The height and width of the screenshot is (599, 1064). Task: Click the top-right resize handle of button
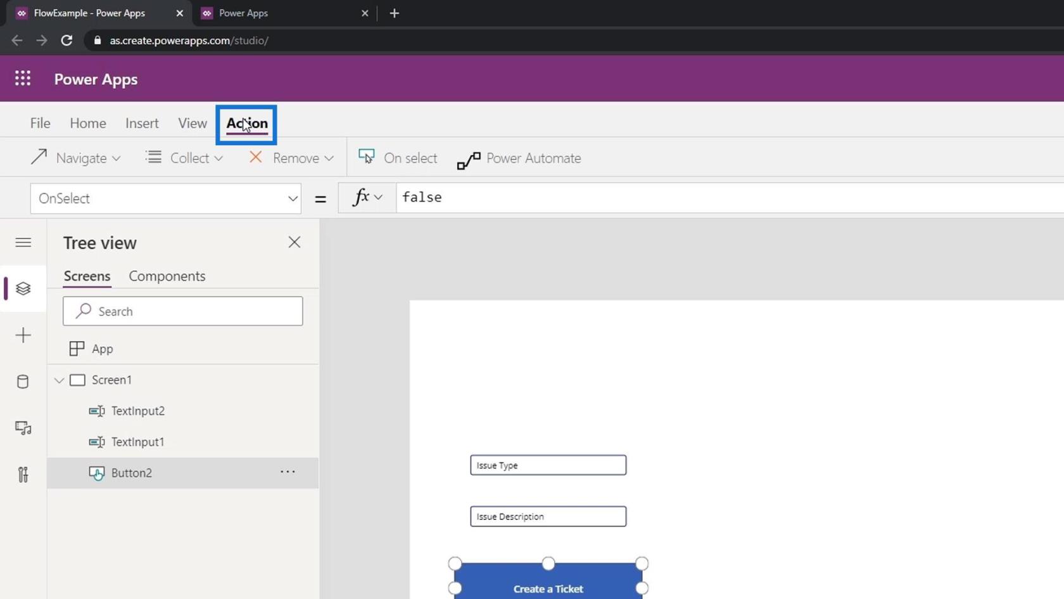click(x=642, y=564)
